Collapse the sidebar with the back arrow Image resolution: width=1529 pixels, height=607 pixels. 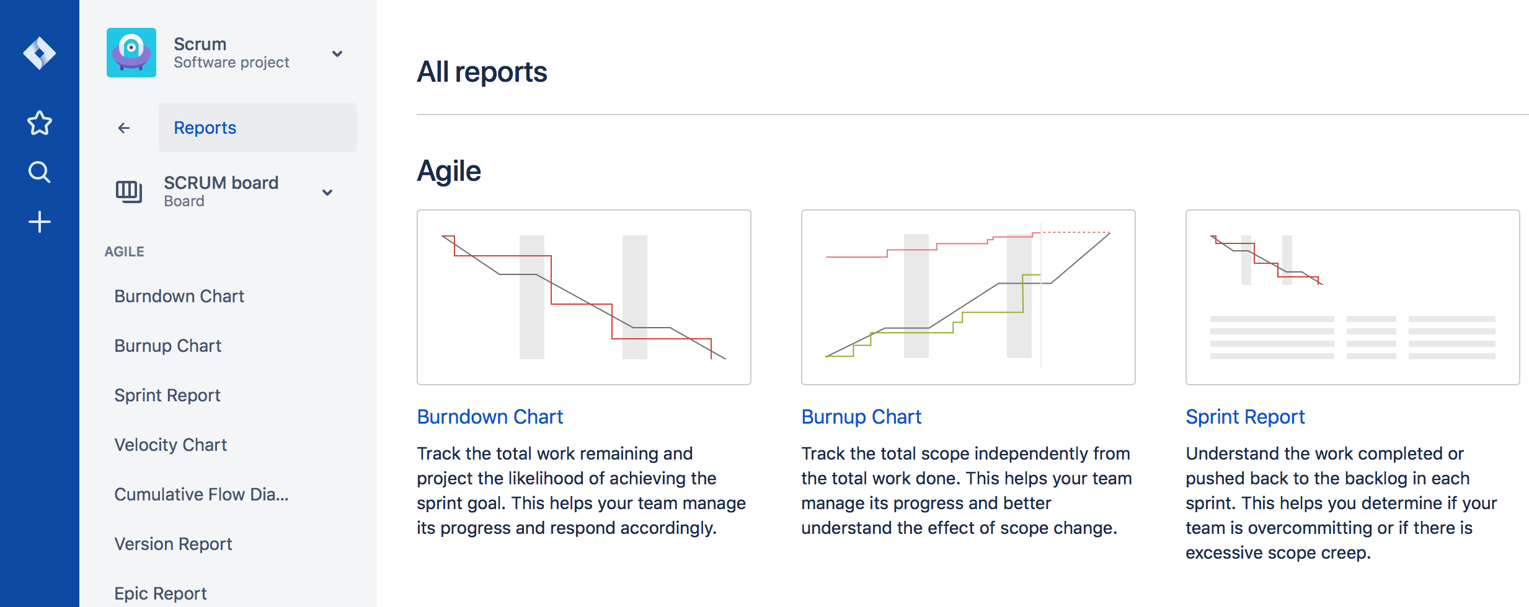tap(125, 128)
